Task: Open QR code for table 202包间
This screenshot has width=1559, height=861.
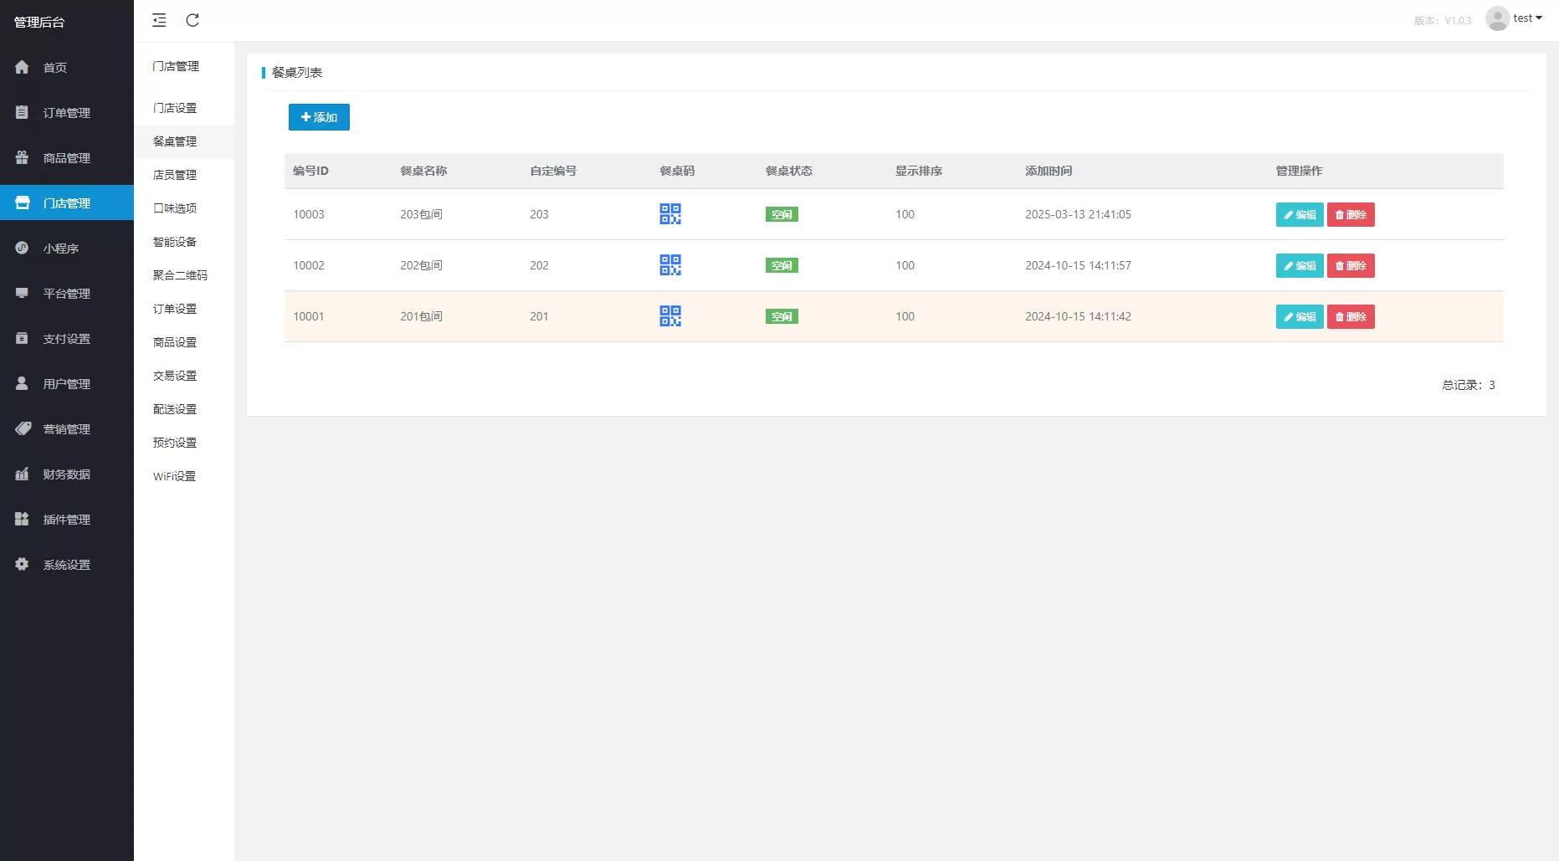Action: [x=670, y=265]
